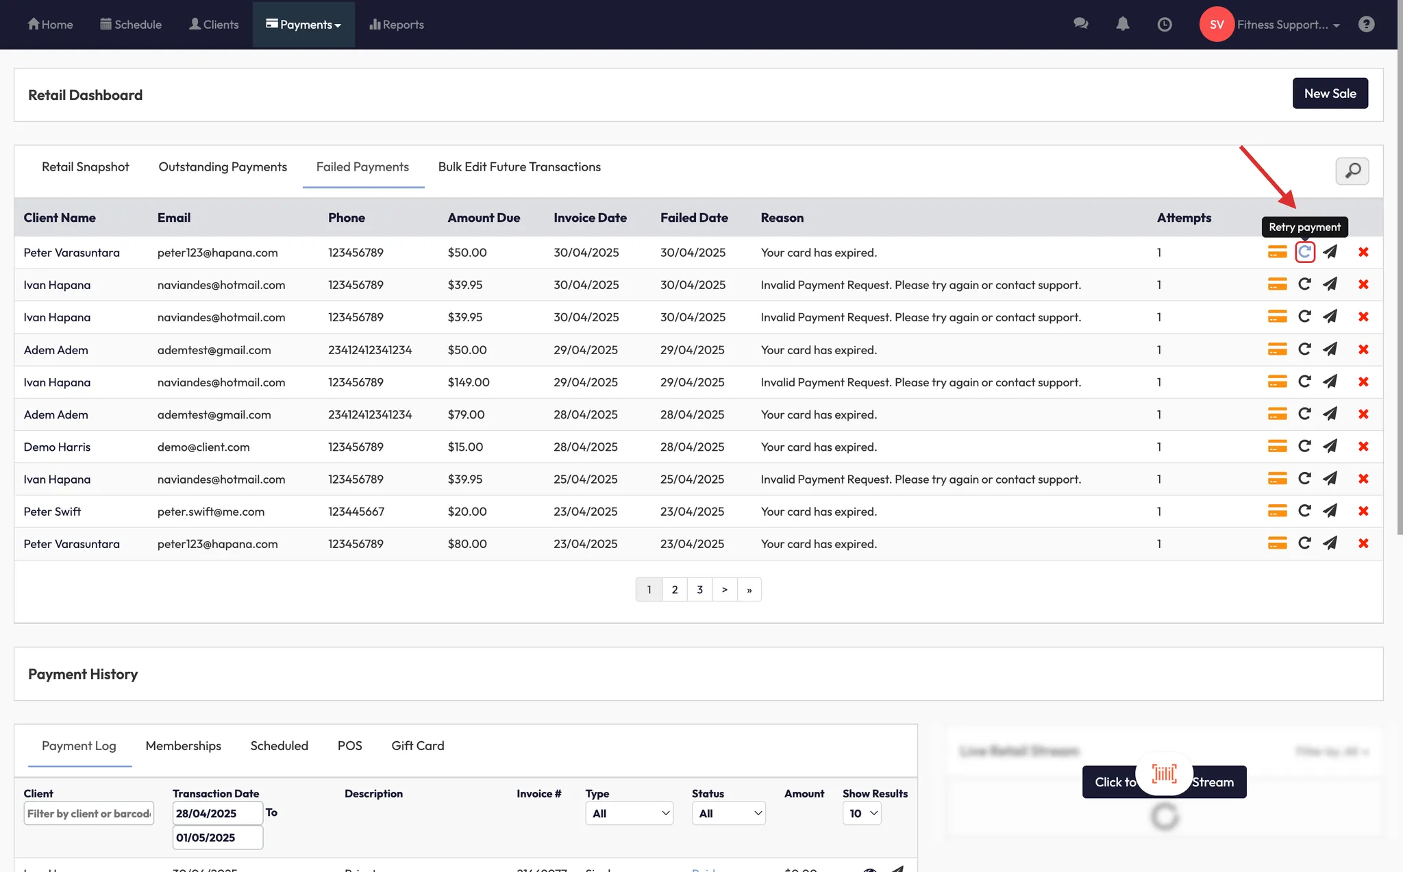1403x872 pixels.
Task: Open the Memberships tab in Payment History
Action: tap(183, 746)
